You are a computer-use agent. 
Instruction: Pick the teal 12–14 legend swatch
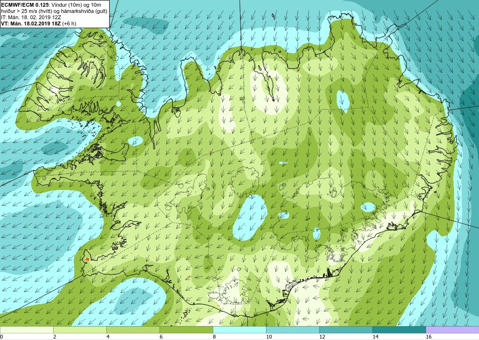click(346, 330)
